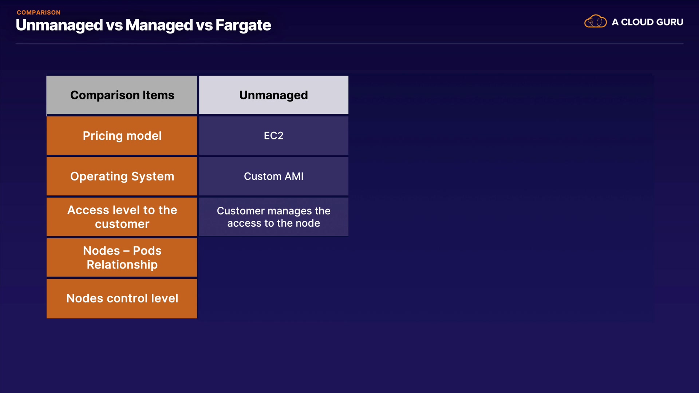This screenshot has width=699, height=393.
Task: Click the word System in Operating System
Action: [153, 176]
